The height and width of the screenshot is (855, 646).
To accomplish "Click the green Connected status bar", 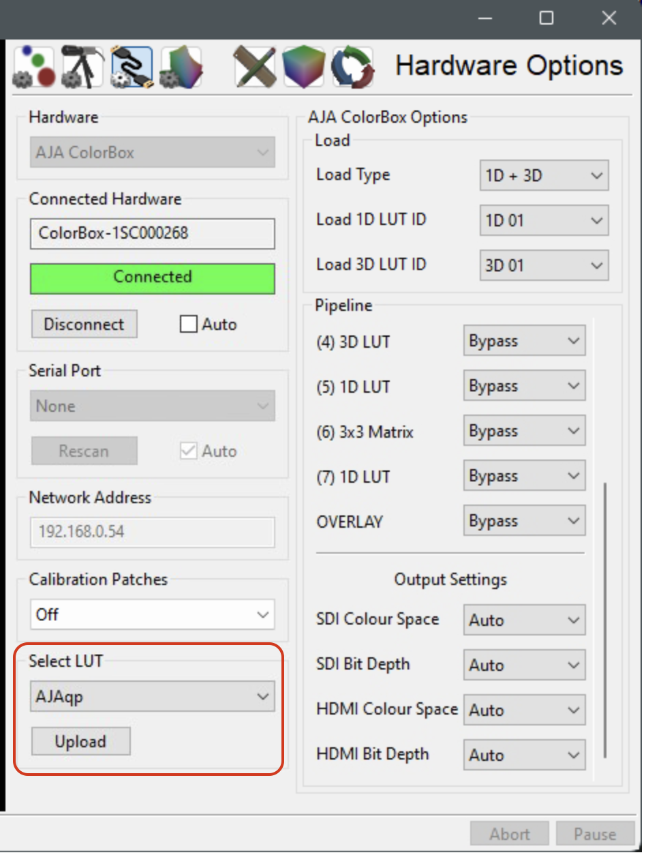I will pyautogui.click(x=152, y=277).
